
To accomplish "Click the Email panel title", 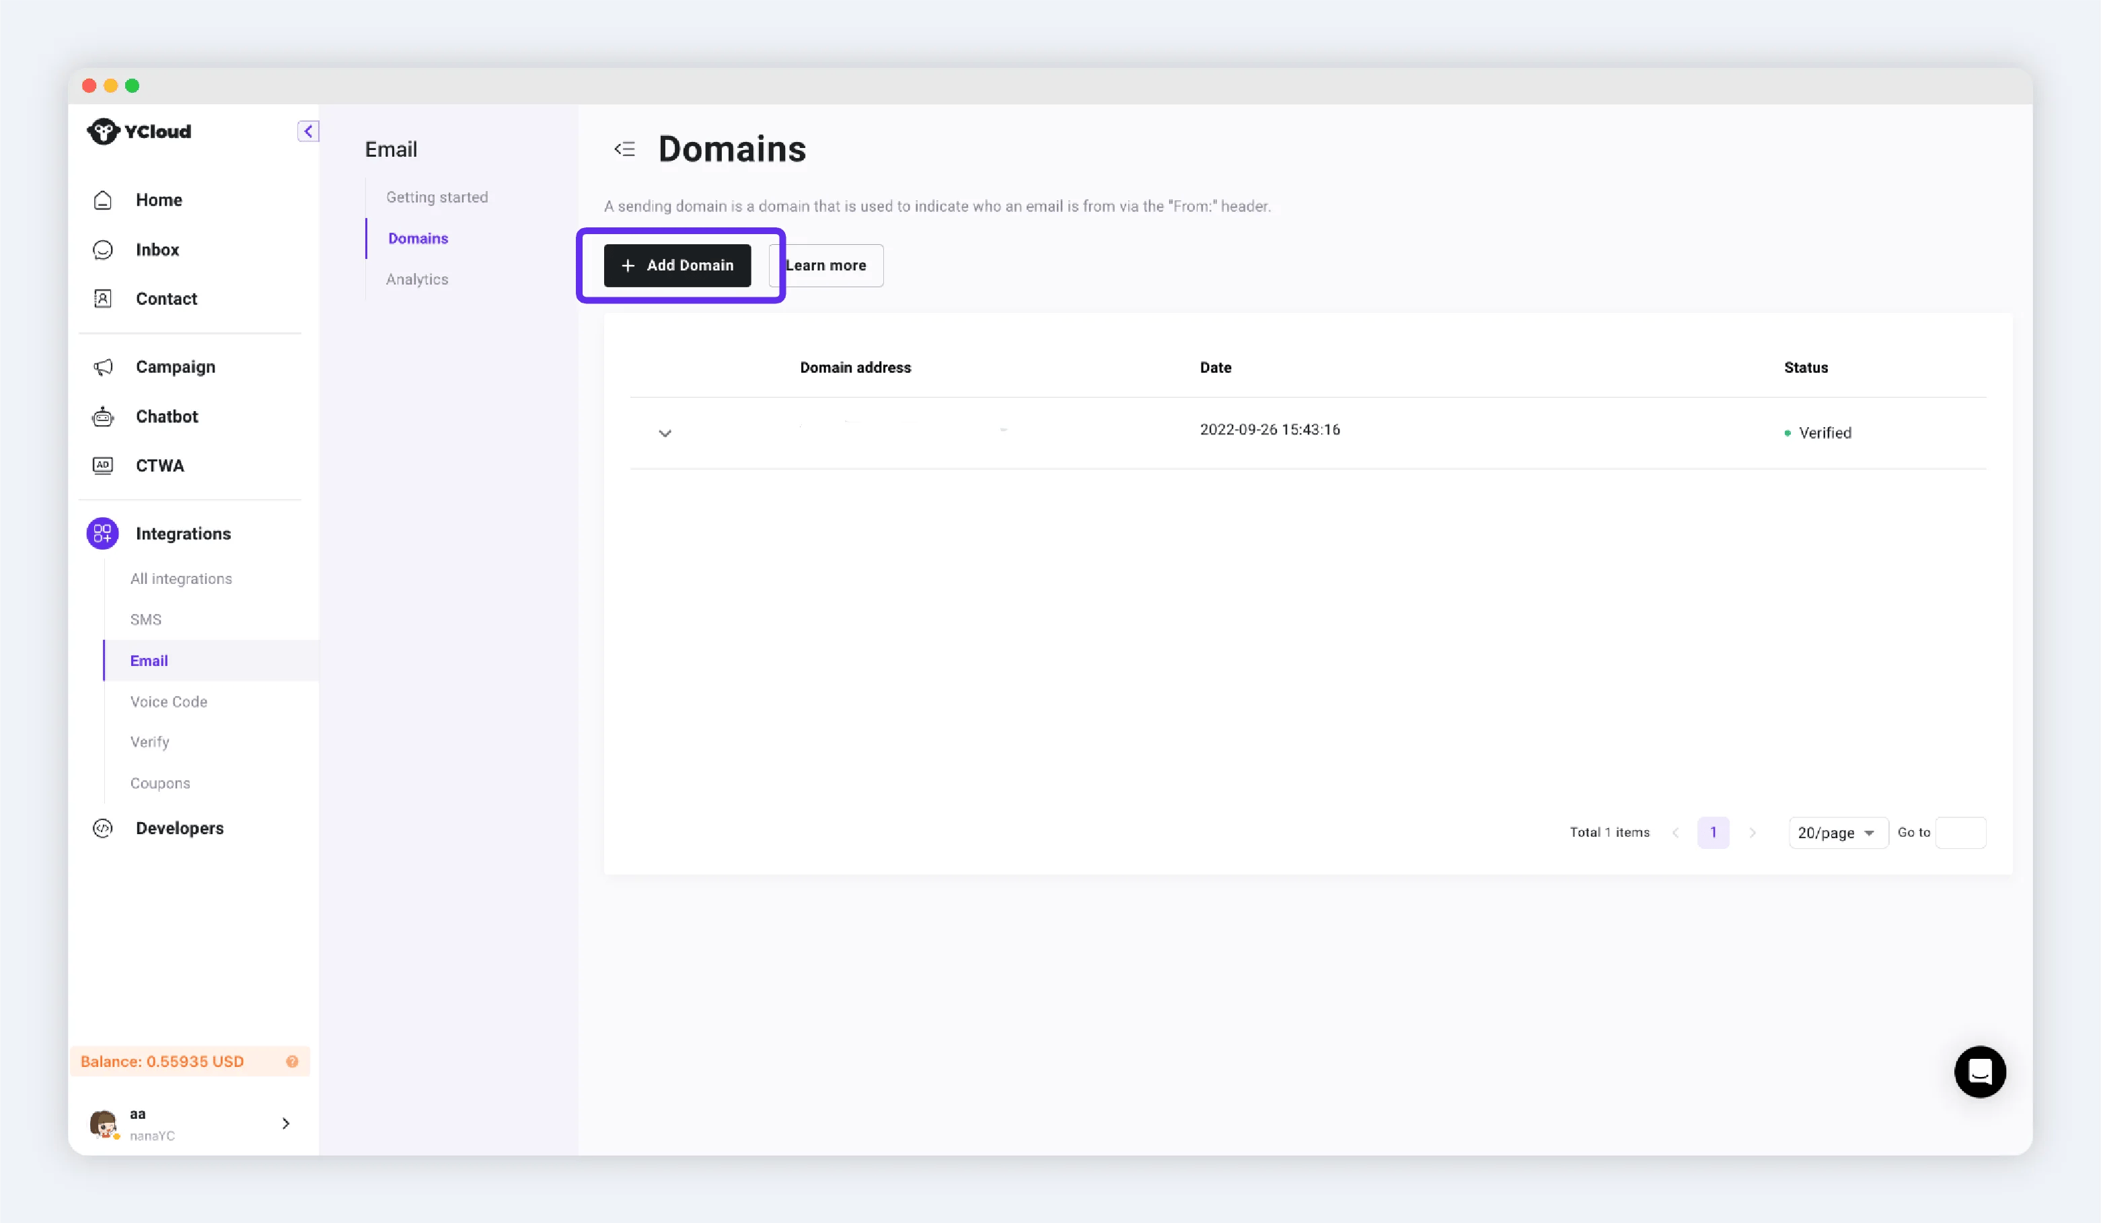I will [x=391, y=149].
